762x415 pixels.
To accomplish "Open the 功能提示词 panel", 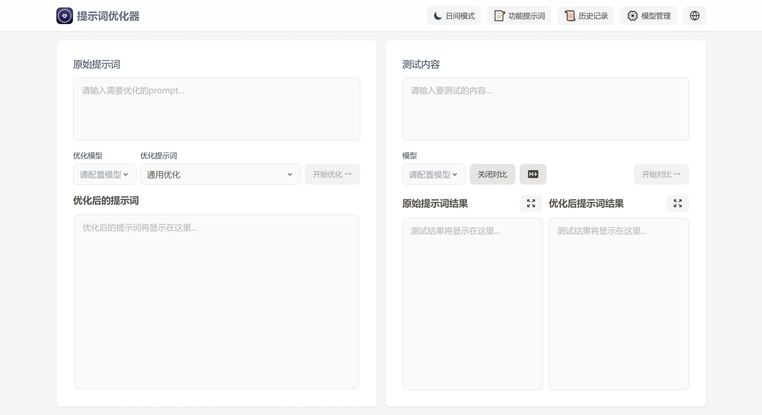I will click(x=519, y=15).
